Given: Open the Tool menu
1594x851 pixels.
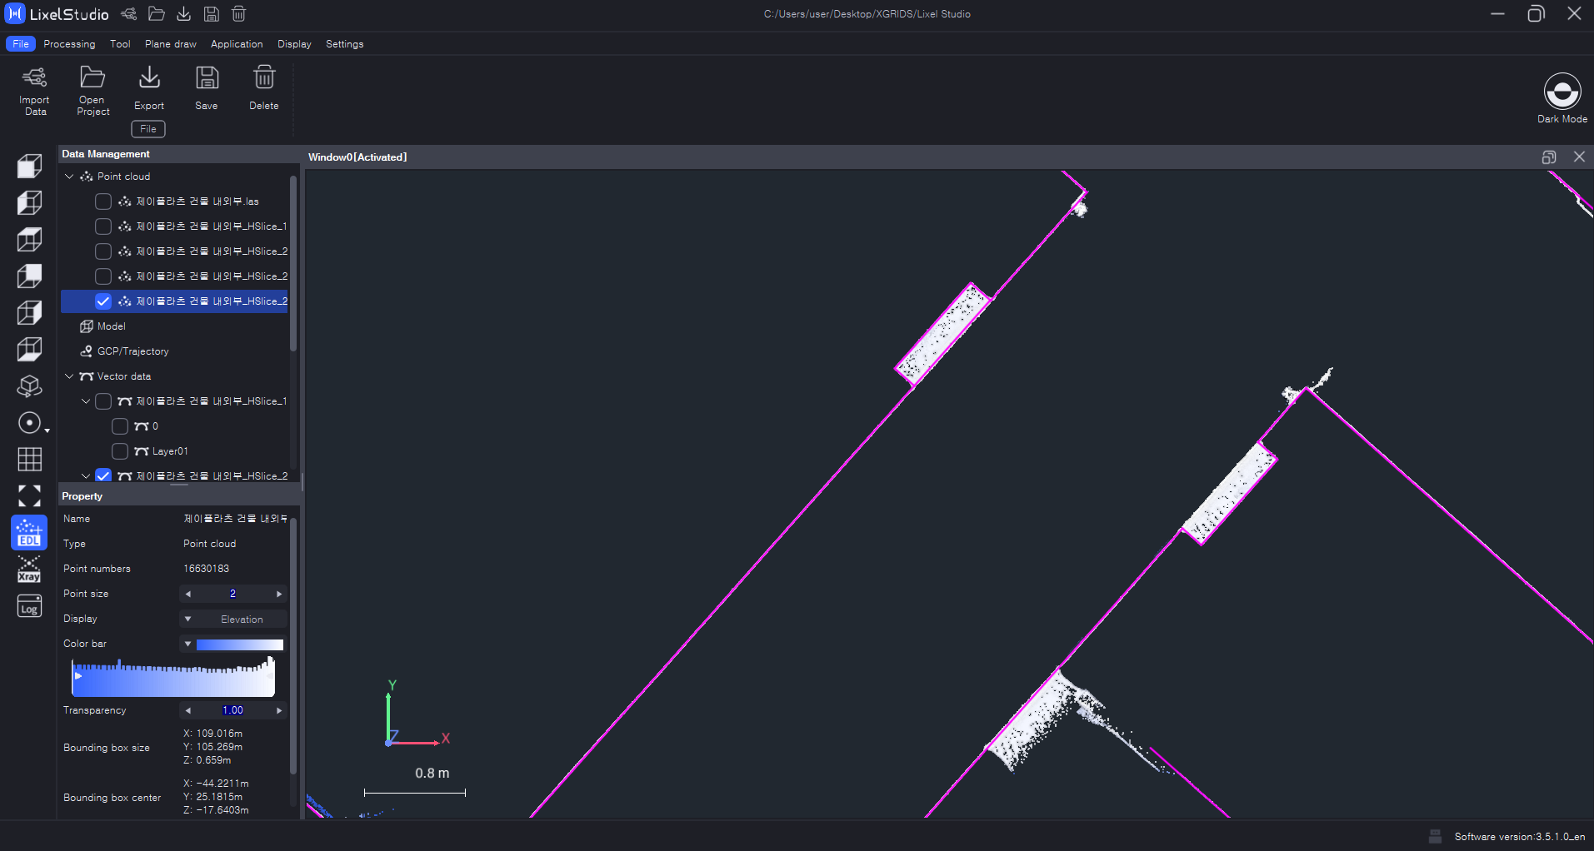Looking at the screenshot, I should tap(120, 44).
